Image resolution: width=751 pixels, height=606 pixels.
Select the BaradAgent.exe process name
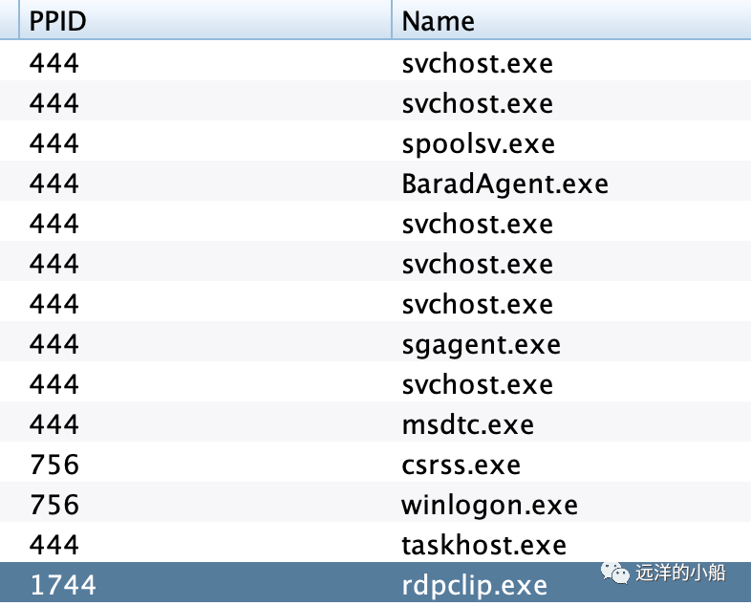tap(504, 184)
